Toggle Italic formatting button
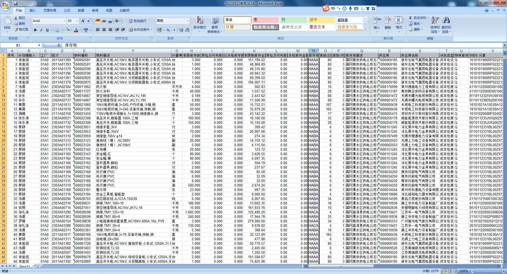The height and width of the screenshot is (274, 507). (41, 30)
